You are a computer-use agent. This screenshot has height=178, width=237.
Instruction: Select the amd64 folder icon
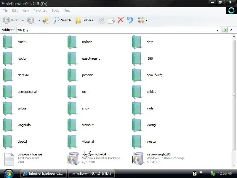point(8,42)
